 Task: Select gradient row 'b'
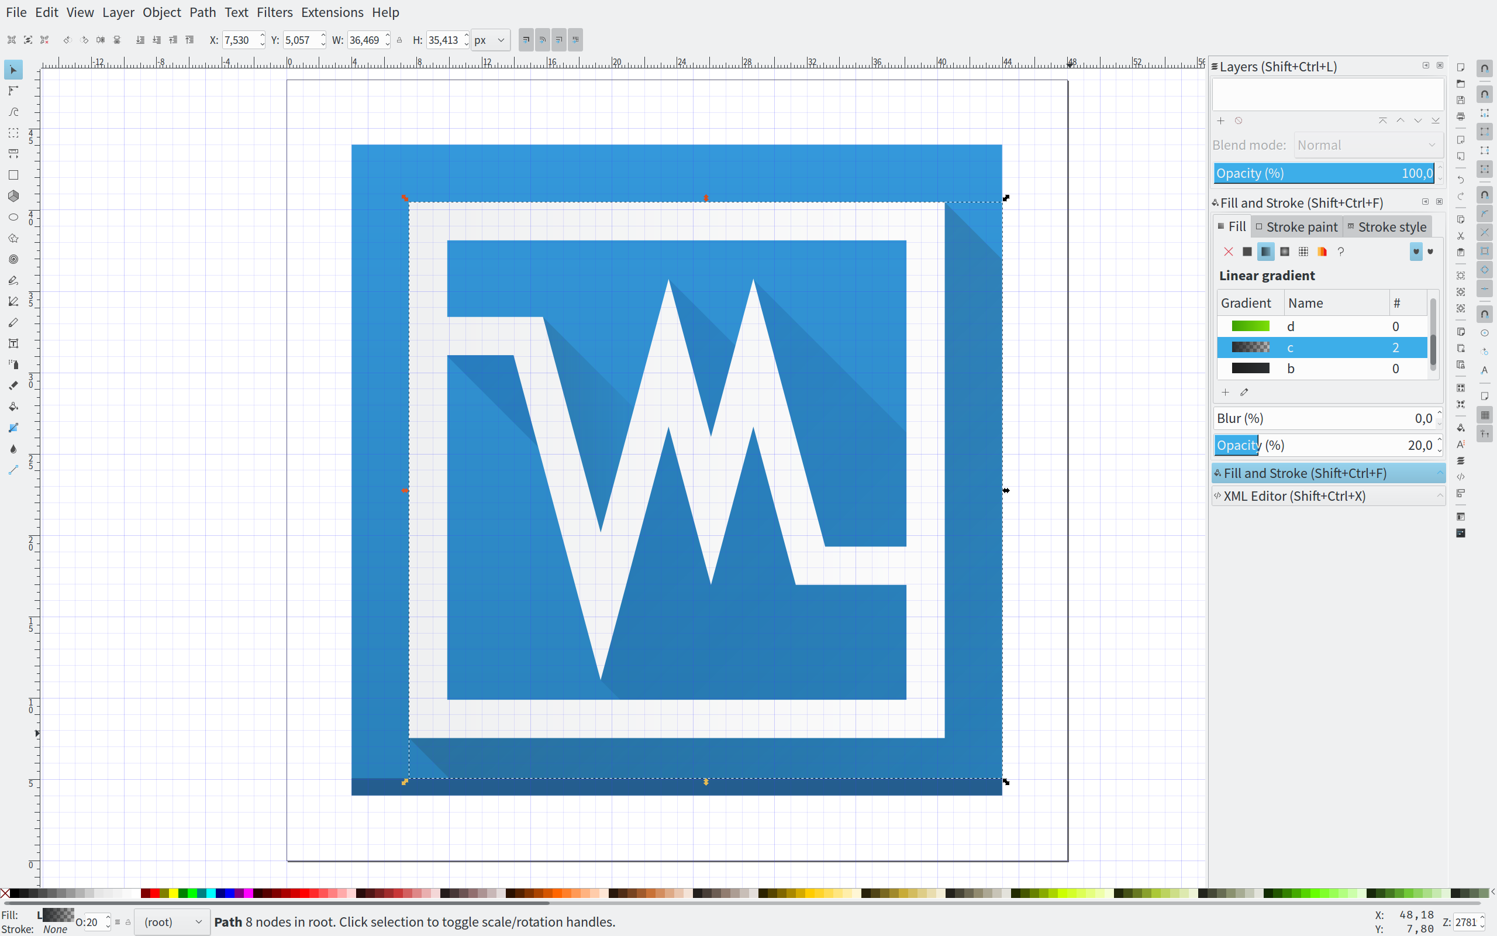point(1322,369)
